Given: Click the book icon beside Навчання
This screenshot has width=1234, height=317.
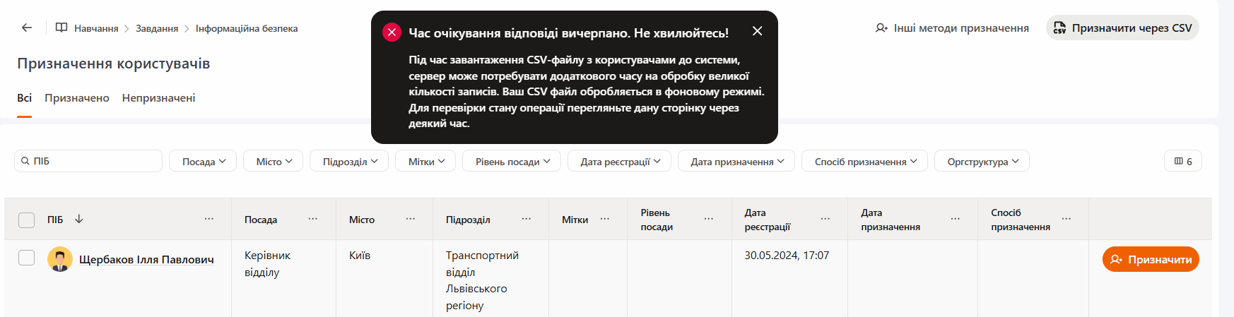Looking at the screenshot, I should (x=61, y=28).
